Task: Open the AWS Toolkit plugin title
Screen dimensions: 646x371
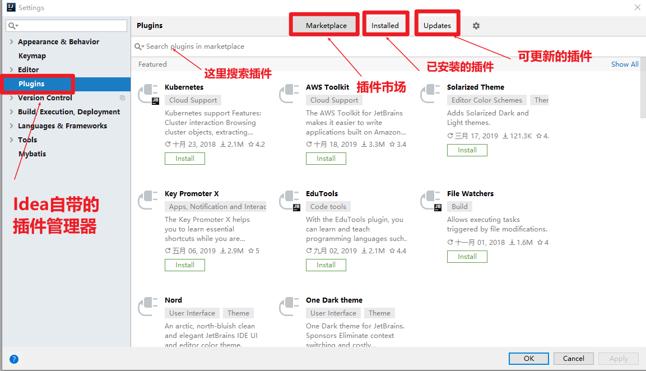Action: pyautogui.click(x=328, y=87)
